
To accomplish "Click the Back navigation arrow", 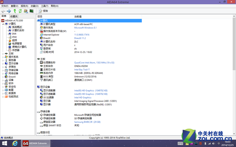I will pos(3,11).
